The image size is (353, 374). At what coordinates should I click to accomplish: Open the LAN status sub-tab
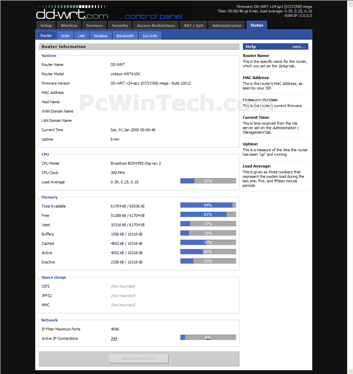tap(81, 36)
